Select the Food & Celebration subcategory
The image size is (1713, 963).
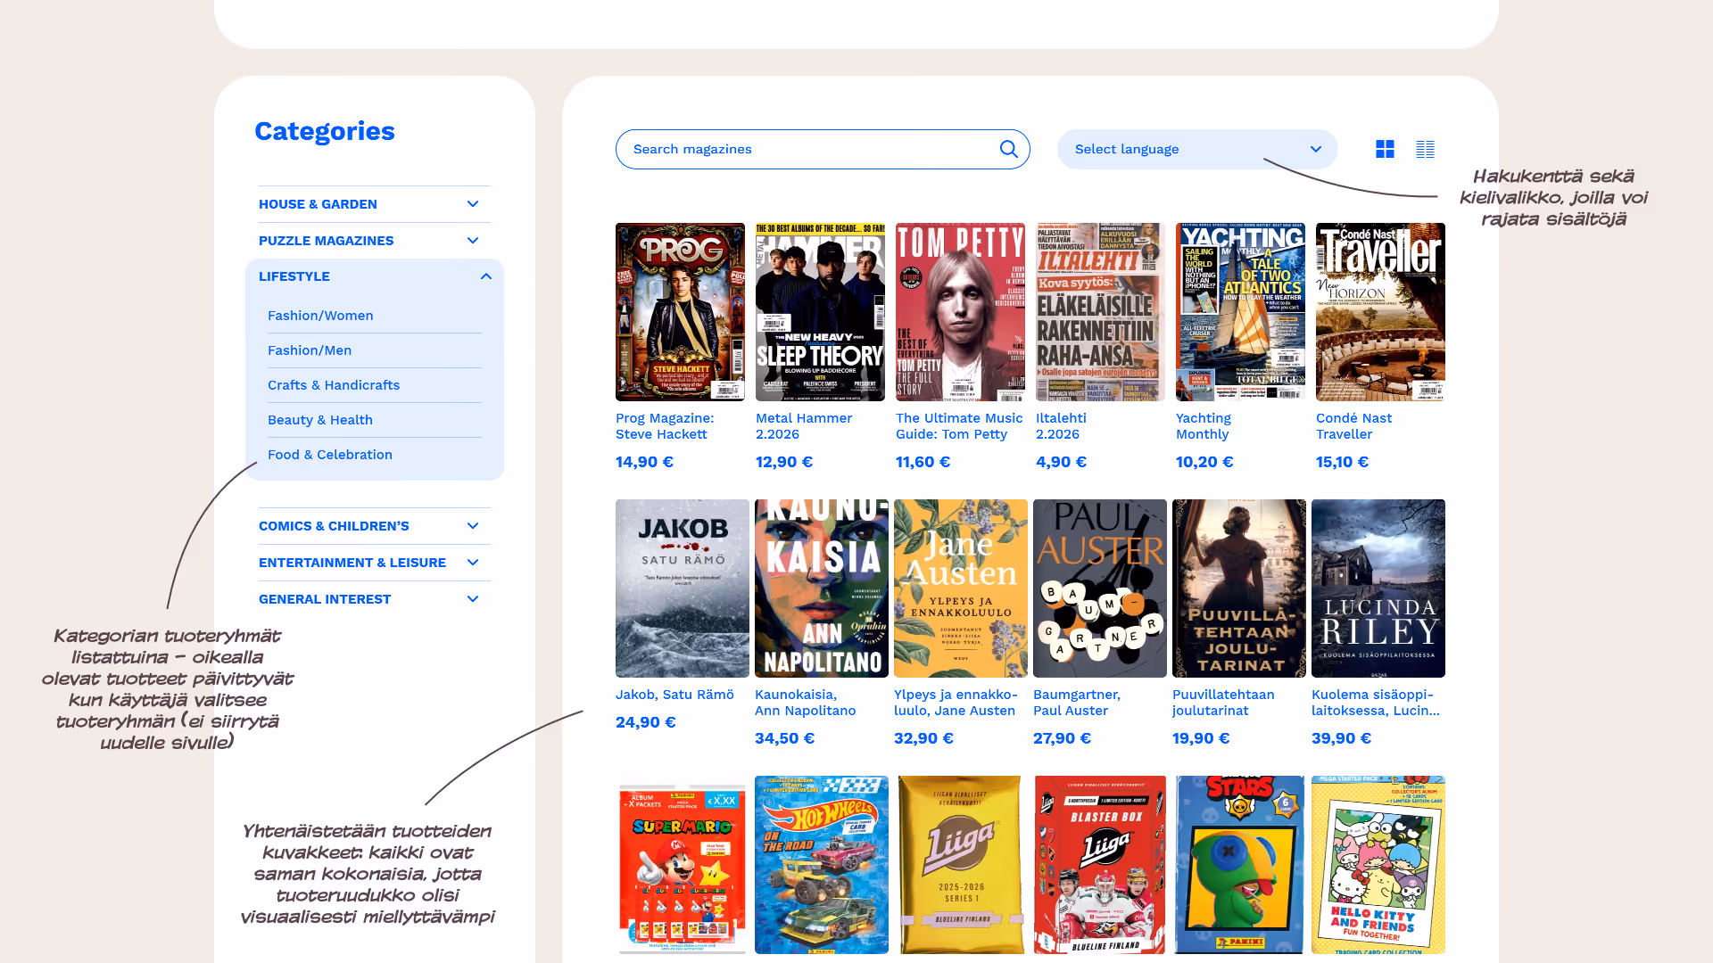(x=330, y=455)
